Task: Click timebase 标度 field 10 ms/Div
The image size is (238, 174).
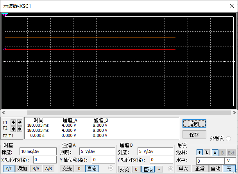Action: (38, 151)
